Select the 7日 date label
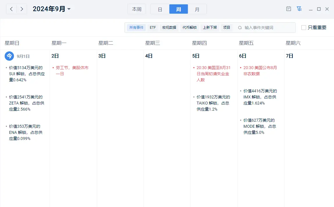This screenshot has height=207, width=334. (x=290, y=56)
